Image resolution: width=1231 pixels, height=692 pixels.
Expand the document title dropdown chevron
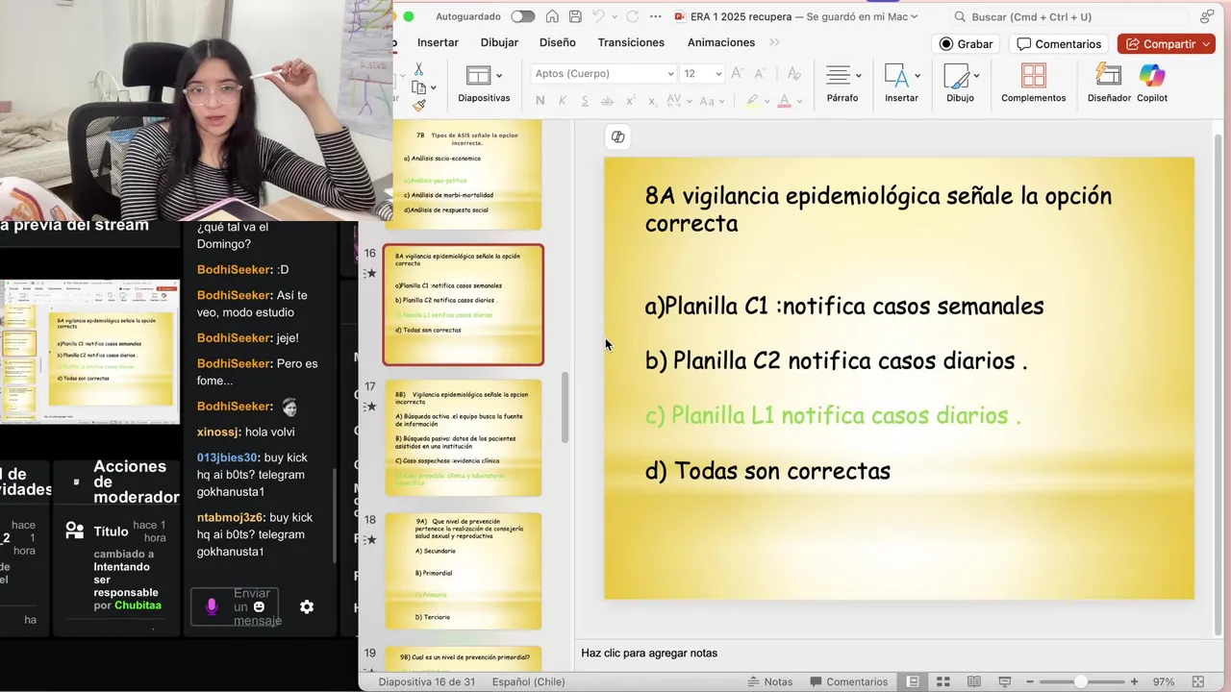pos(914,16)
